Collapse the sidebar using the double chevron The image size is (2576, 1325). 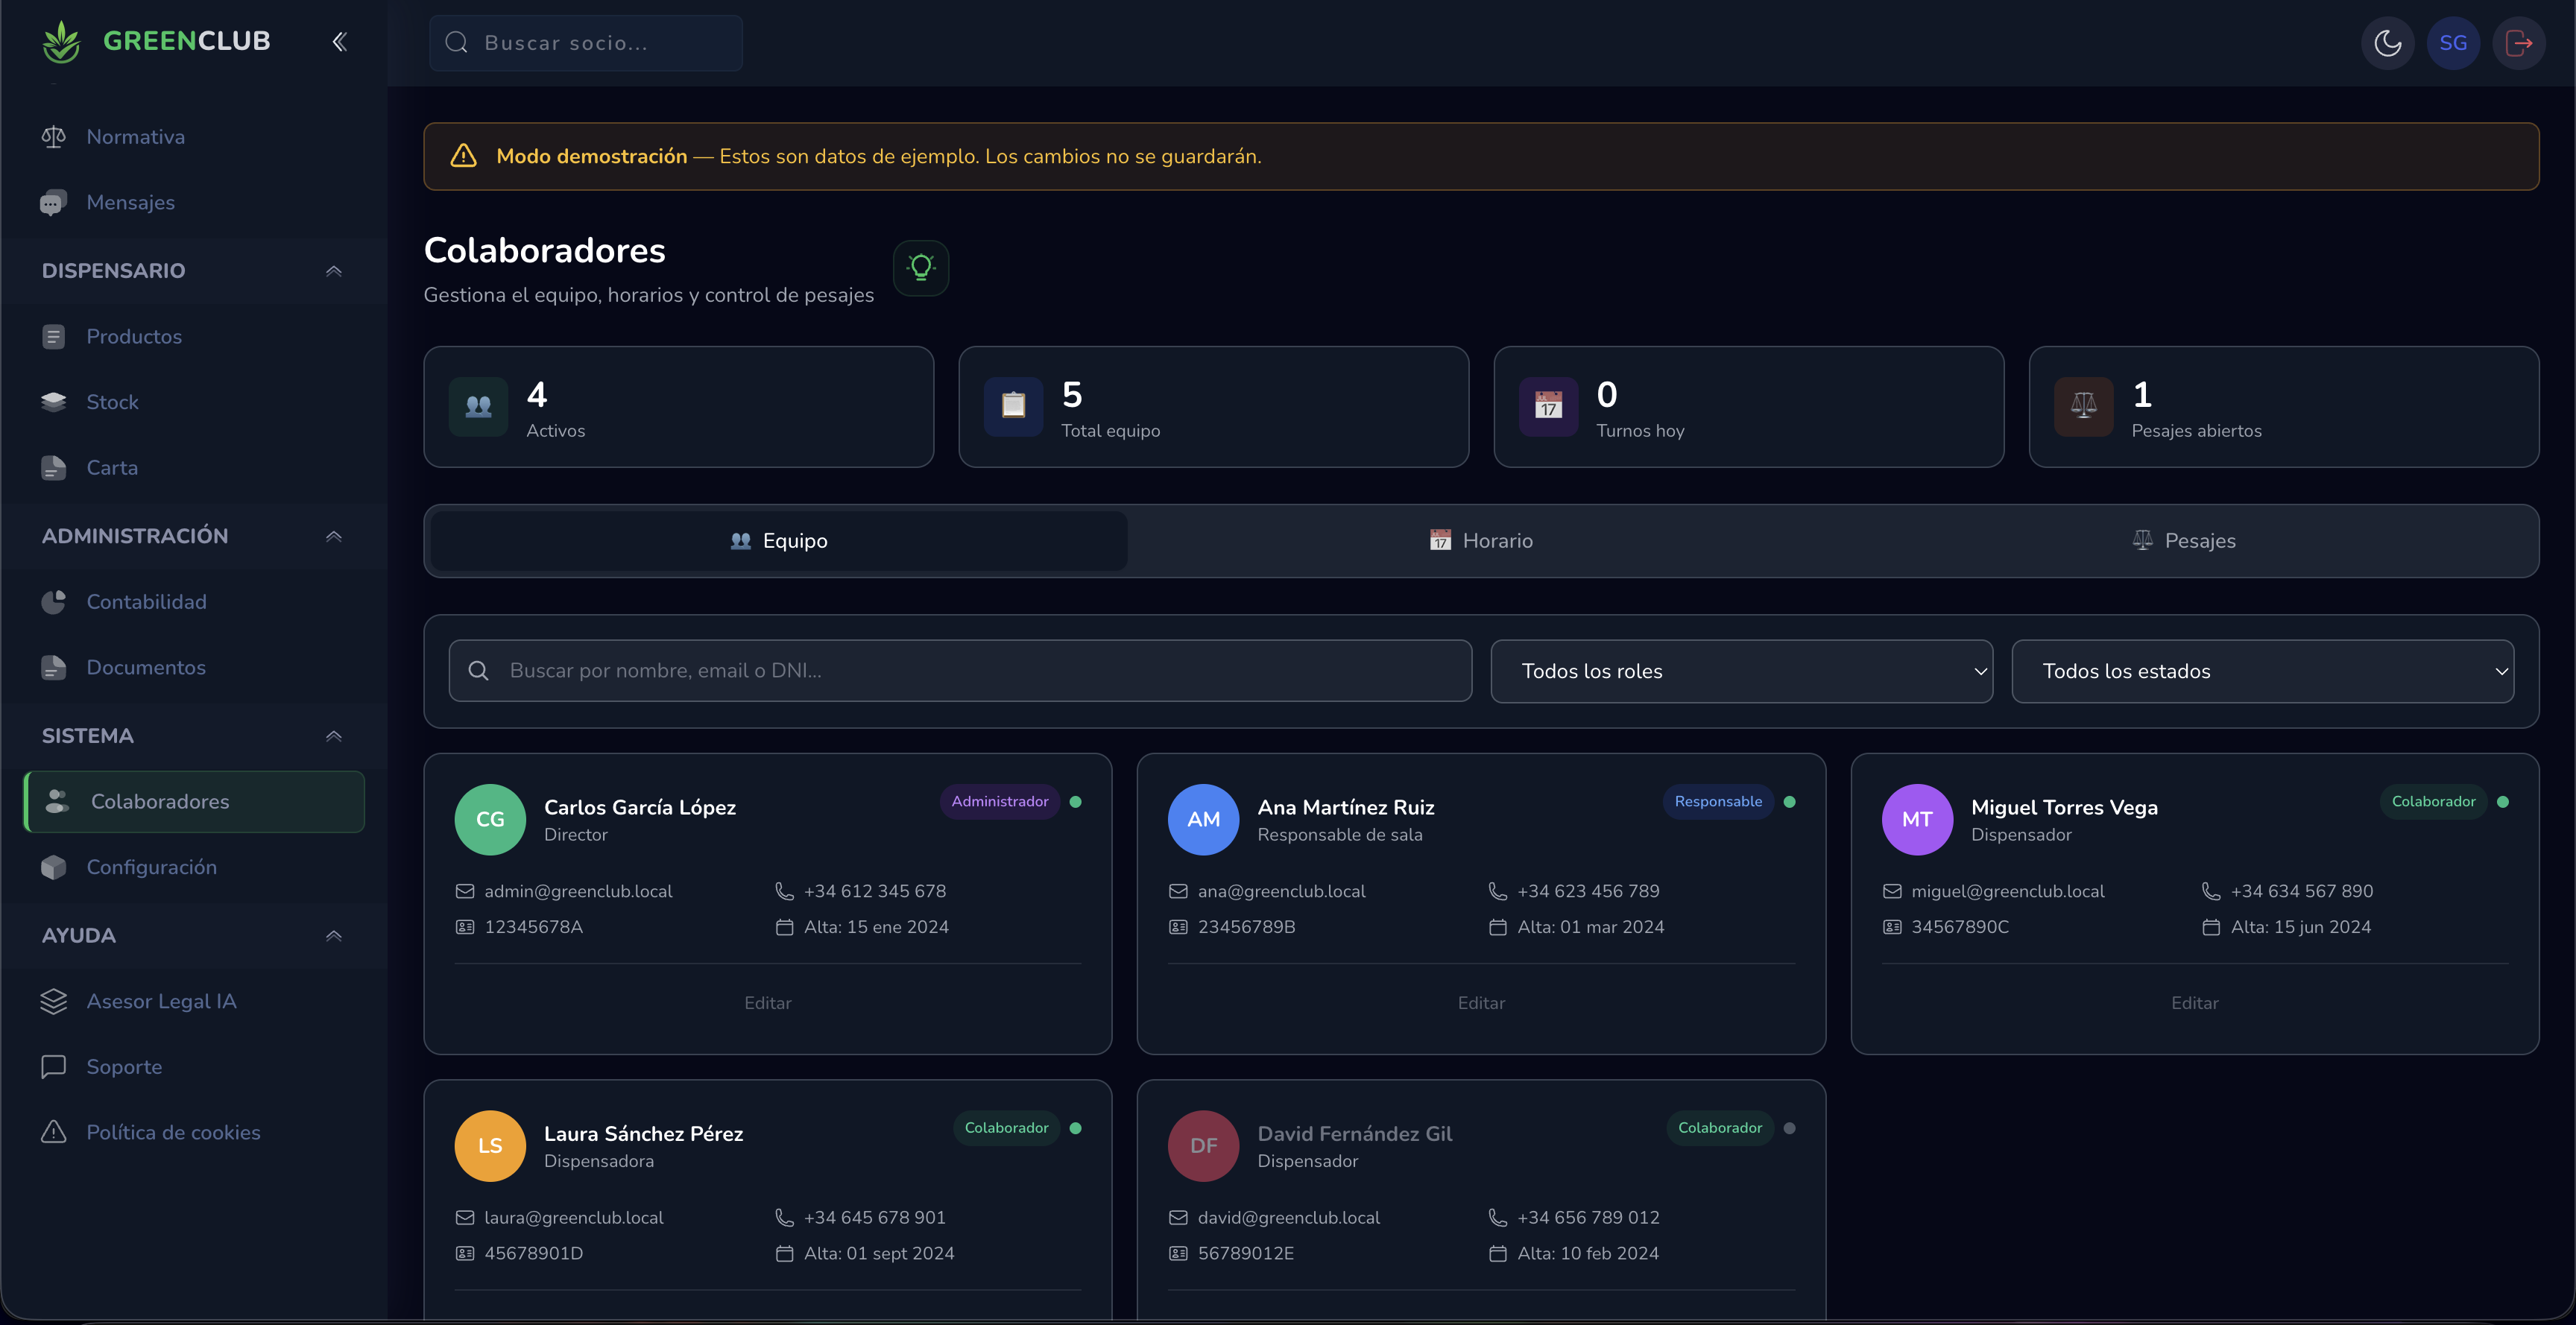pos(339,41)
